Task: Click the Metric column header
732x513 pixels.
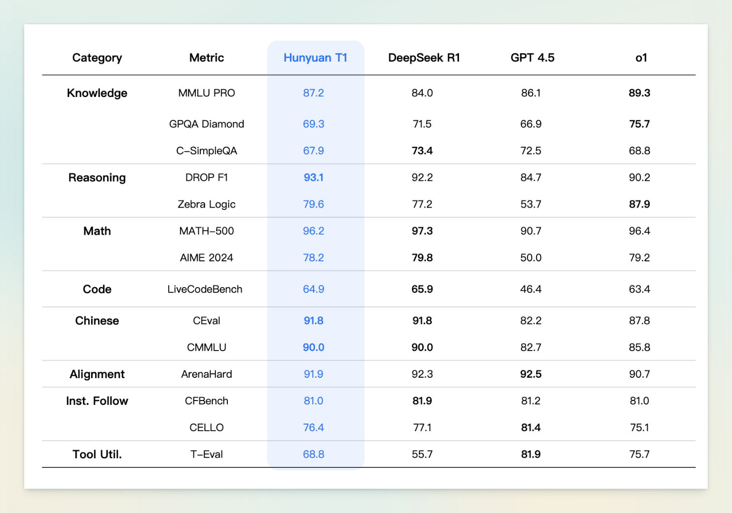Action: point(207,58)
